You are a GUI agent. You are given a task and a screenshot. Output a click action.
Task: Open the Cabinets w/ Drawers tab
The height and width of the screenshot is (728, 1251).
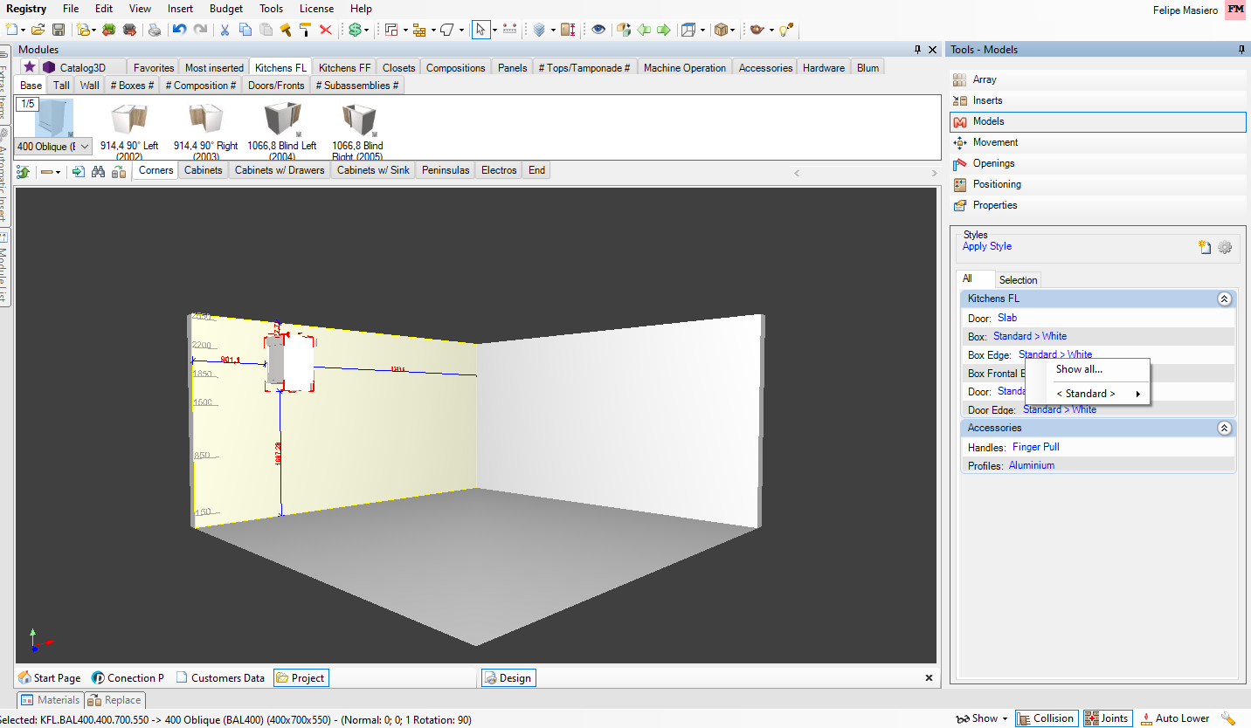(280, 170)
